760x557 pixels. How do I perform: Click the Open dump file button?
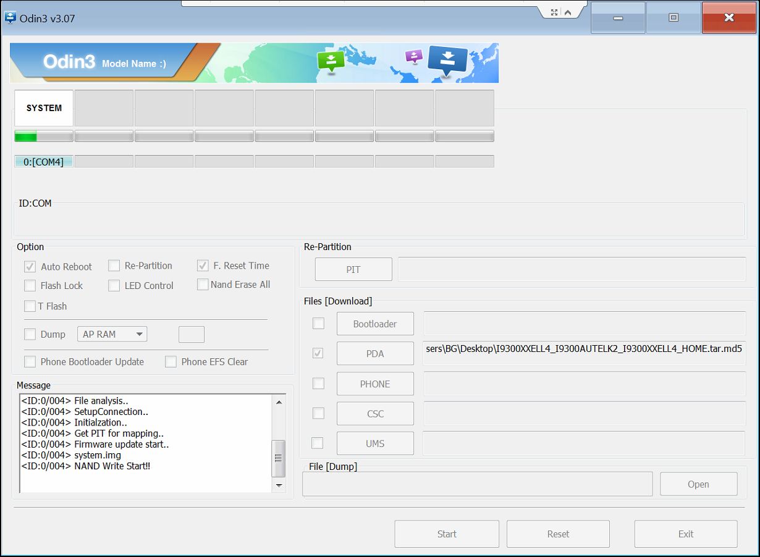(x=699, y=484)
